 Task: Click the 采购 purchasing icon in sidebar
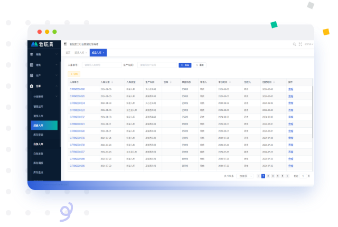click(x=32, y=54)
